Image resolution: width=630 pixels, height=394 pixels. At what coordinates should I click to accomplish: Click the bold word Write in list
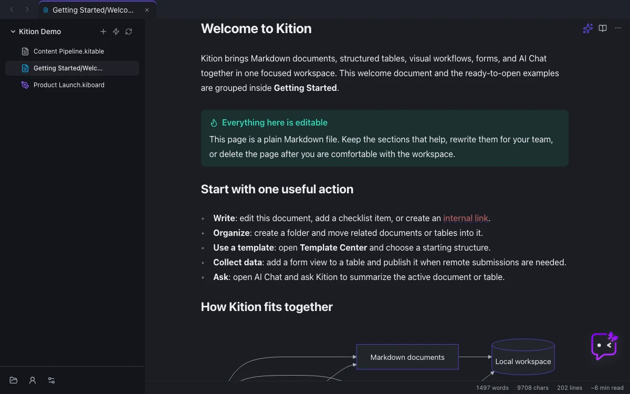click(224, 218)
